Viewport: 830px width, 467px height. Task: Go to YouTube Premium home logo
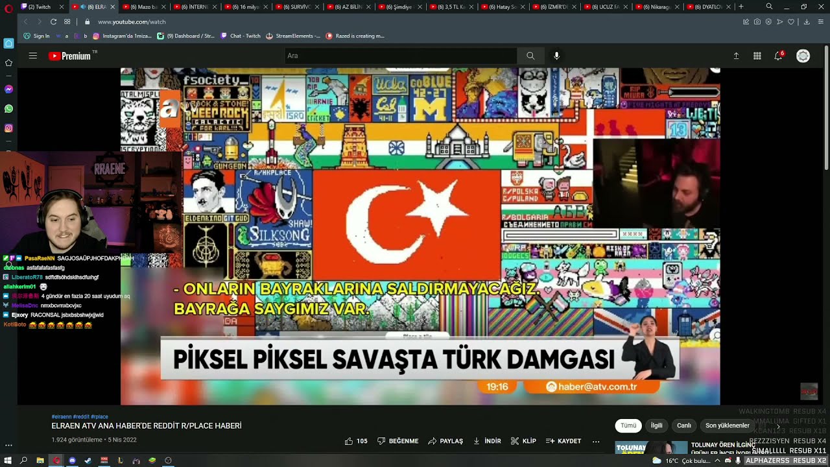click(70, 56)
